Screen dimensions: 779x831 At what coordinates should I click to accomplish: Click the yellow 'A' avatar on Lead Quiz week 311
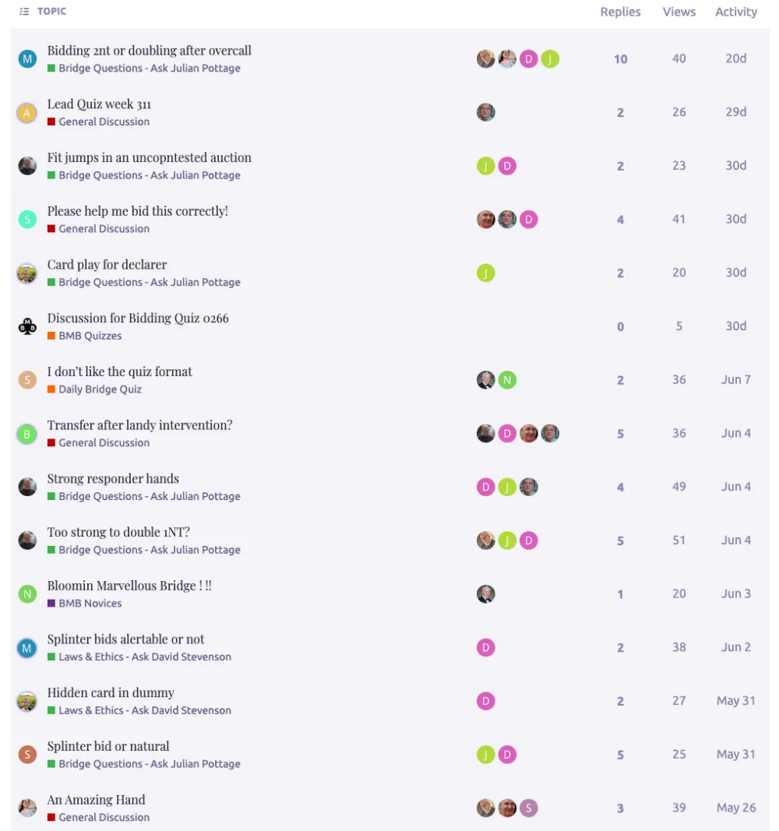(27, 113)
